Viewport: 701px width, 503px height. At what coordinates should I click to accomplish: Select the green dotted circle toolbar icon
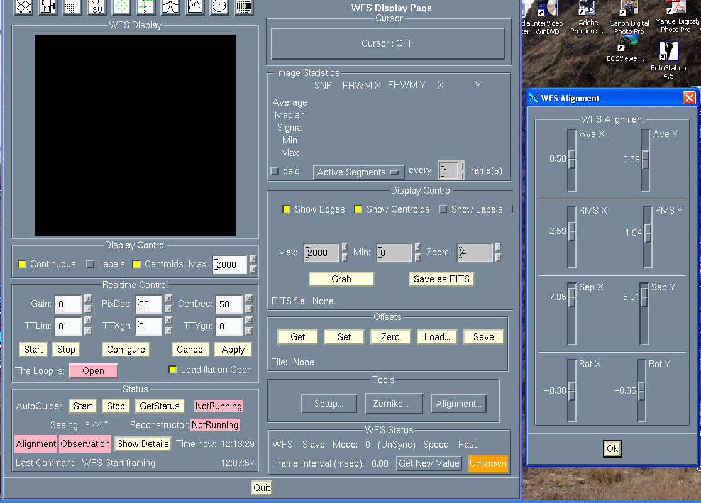click(x=121, y=6)
